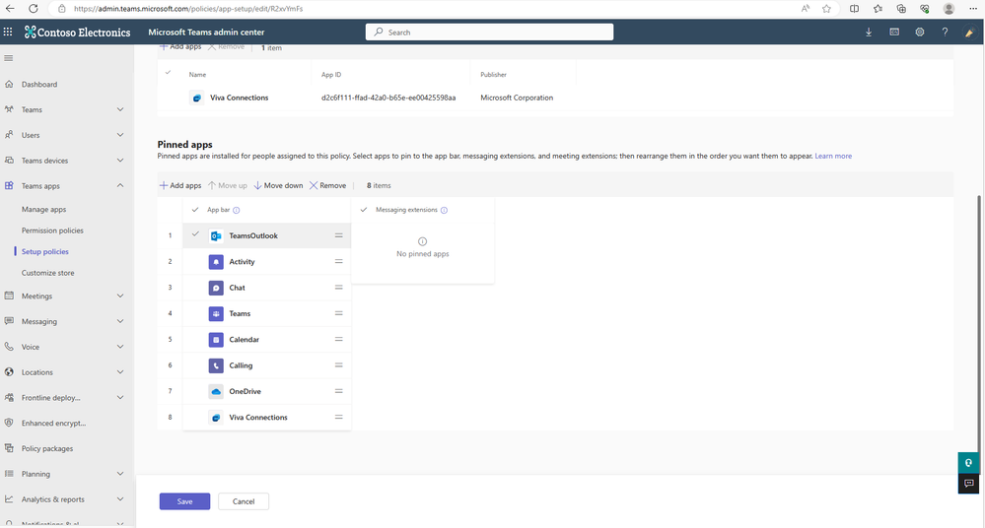Open the Learn more link
The width and height of the screenshot is (985, 528).
point(833,157)
